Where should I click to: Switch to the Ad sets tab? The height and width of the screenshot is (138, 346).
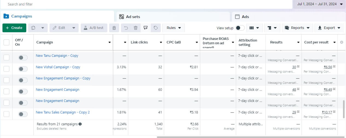(133, 17)
